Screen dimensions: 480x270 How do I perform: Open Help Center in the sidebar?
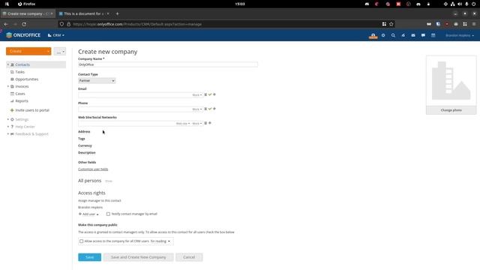pos(25,127)
